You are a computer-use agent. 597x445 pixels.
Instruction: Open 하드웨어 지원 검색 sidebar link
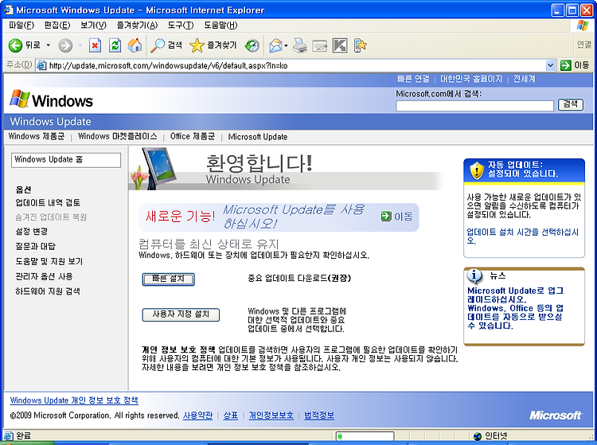(x=48, y=291)
